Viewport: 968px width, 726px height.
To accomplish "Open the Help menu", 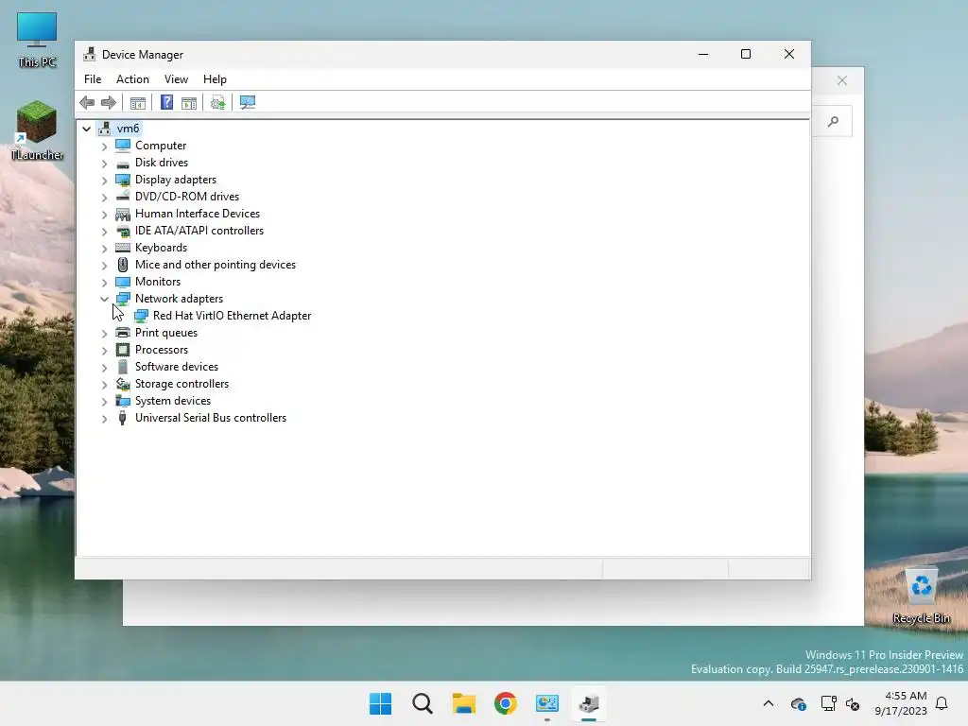I will (x=215, y=79).
